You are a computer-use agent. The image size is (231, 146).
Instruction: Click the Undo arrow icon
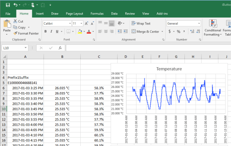tap(15, 5)
